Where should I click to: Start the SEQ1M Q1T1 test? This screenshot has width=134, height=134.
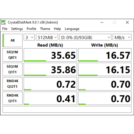pos(12,69)
